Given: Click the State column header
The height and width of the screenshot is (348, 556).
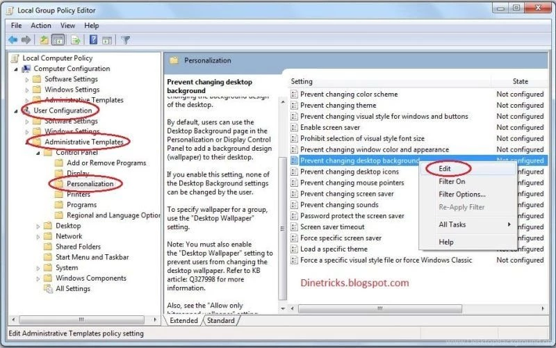Looking at the screenshot, I should 520,81.
